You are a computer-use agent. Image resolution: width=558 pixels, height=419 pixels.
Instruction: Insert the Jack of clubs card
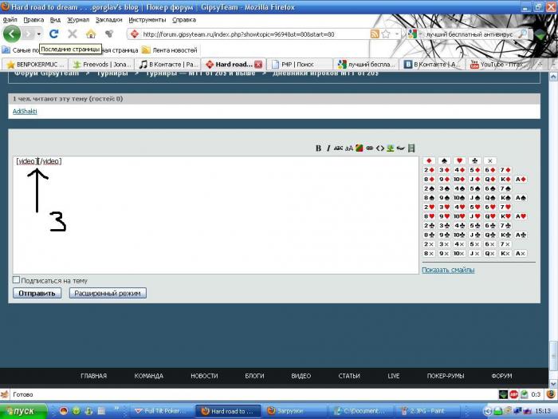475,235
